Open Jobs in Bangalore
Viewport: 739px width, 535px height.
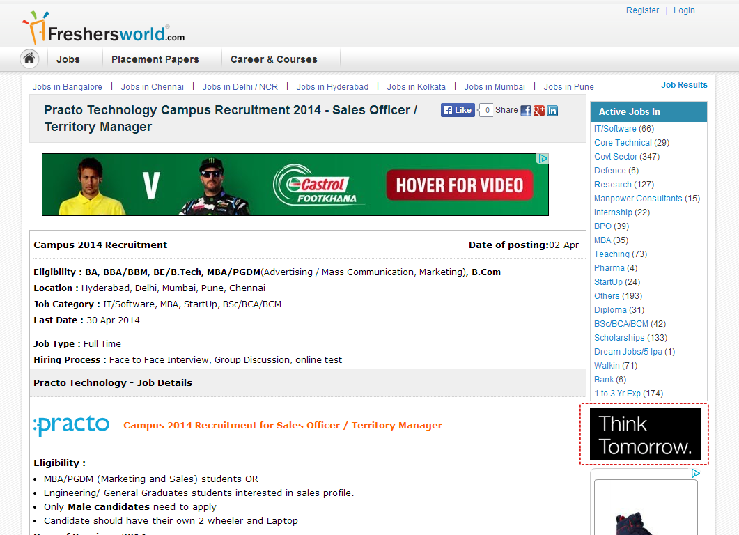pos(67,86)
